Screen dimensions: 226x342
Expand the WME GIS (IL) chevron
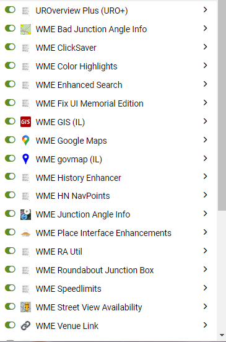[x=205, y=121]
